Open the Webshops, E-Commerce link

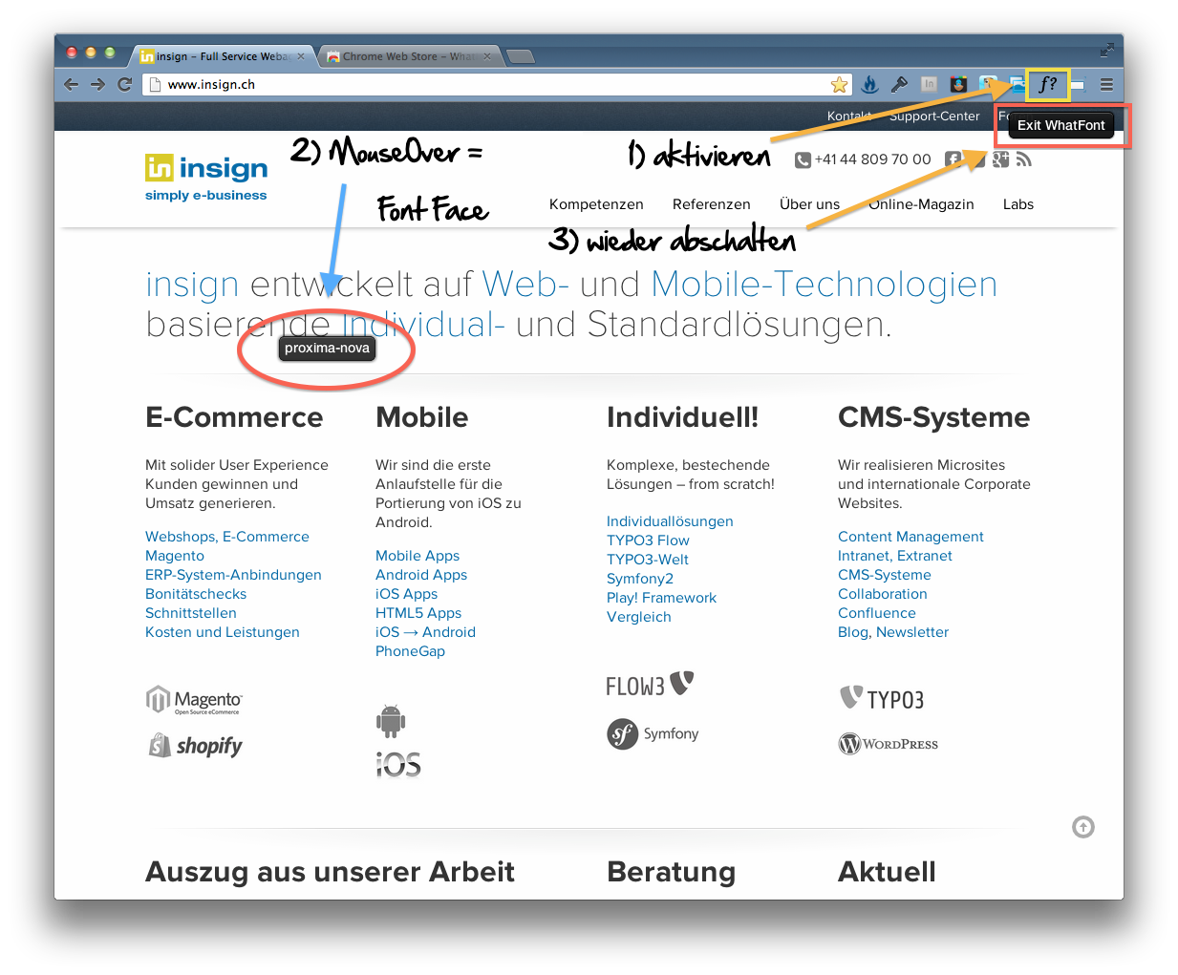point(227,537)
